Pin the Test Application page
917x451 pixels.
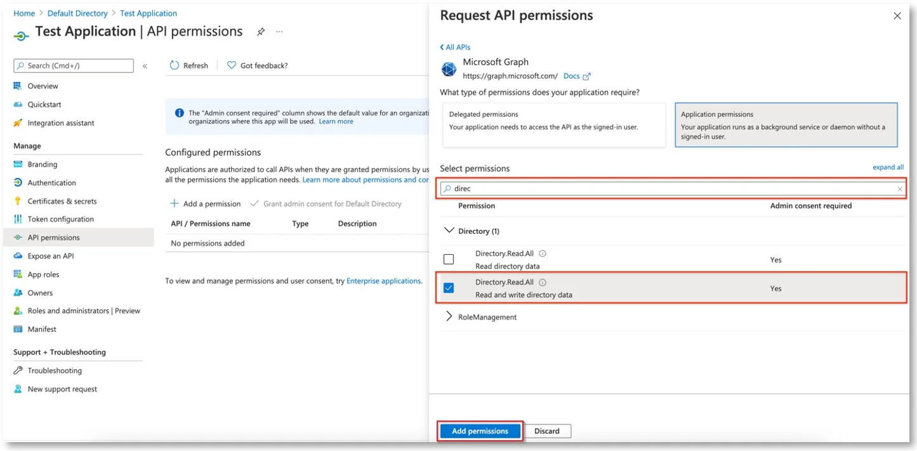click(261, 32)
